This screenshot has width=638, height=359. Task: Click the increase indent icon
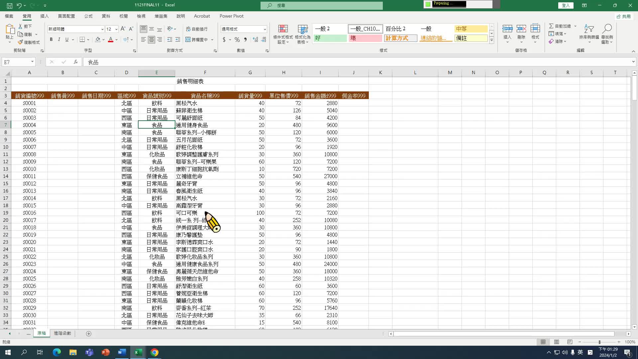point(178,40)
